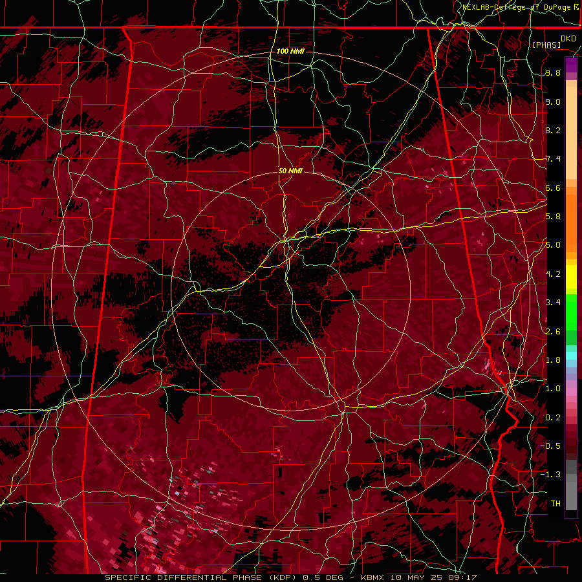Click the yellow segment of the color bar
The image size is (582, 582).
click(x=571, y=277)
